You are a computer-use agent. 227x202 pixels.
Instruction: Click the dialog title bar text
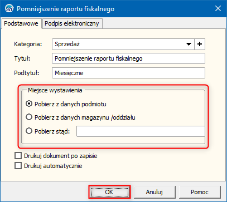point(65,9)
